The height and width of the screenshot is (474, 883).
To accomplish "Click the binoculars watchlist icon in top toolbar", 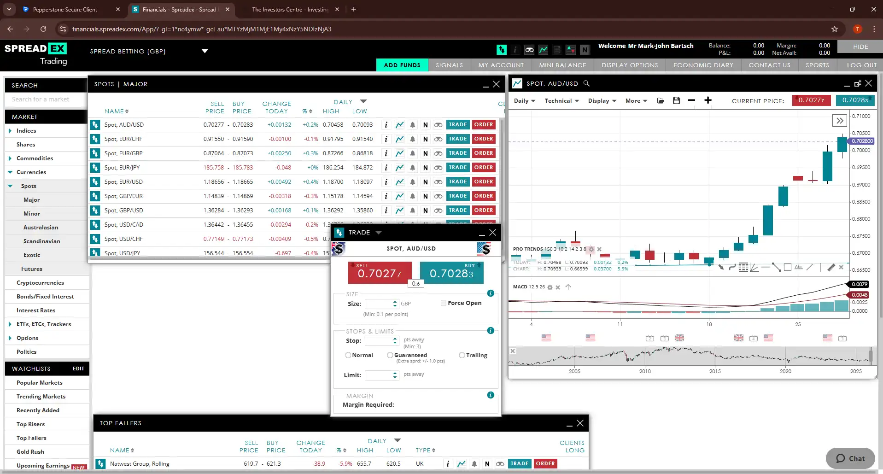I will [529, 50].
